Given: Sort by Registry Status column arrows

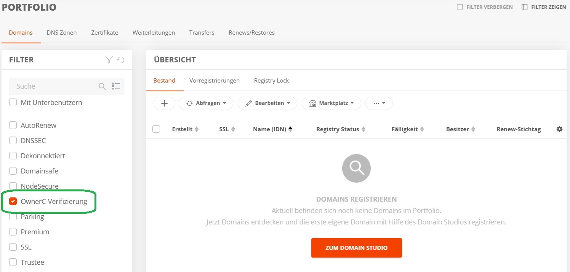Looking at the screenshot, I should [363, 129].
